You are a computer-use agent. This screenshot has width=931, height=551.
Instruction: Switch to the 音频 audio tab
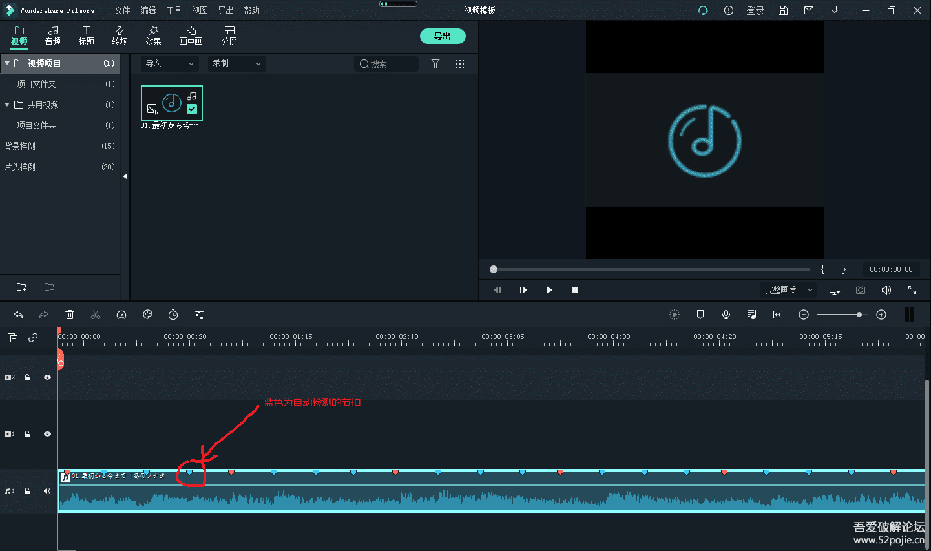pyautogui.click(x=53, y=36)
